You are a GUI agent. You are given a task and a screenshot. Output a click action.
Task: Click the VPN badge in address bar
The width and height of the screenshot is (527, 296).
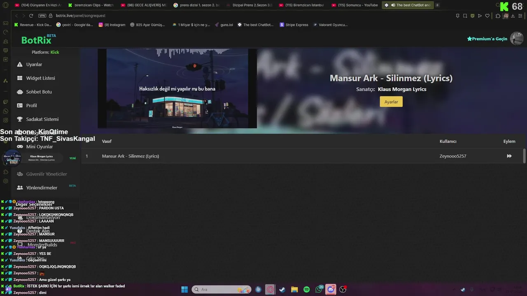42,16
